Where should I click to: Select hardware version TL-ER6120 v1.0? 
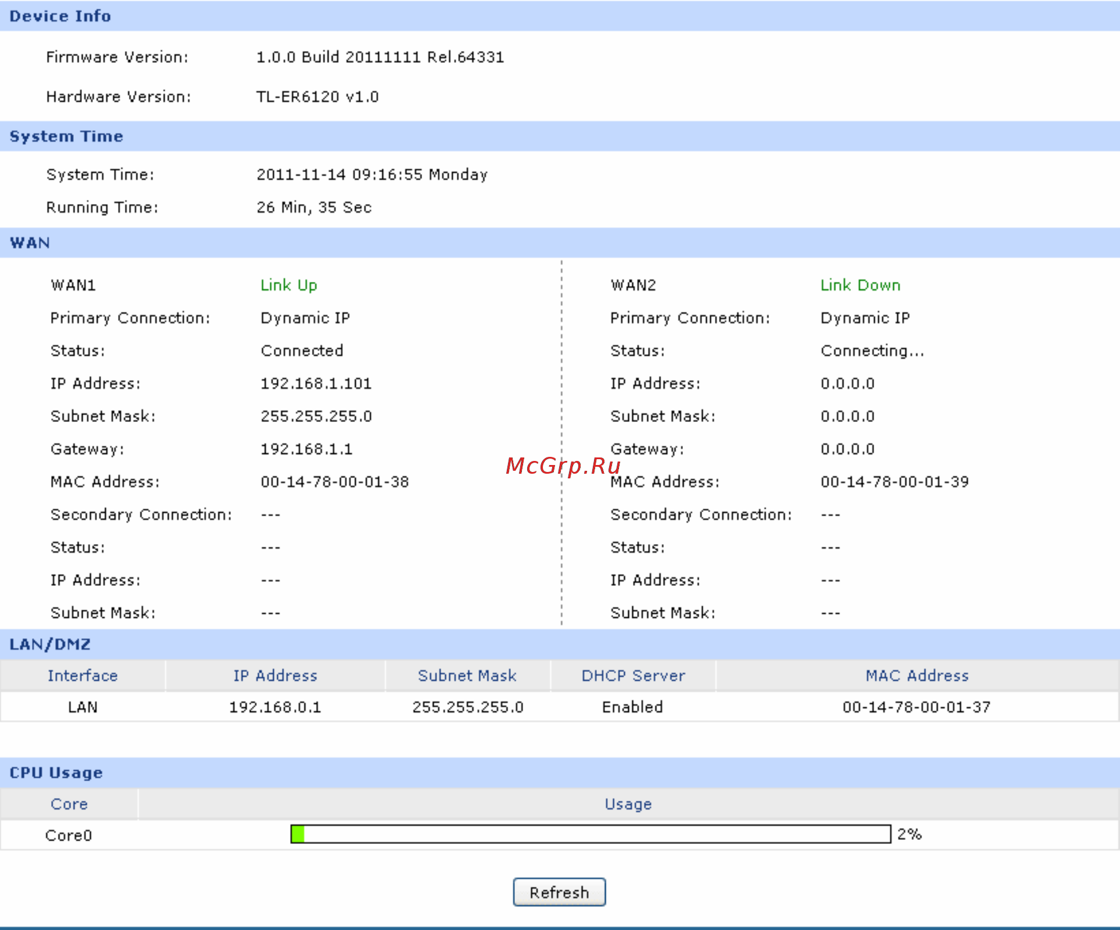click(x=317, y=96)
